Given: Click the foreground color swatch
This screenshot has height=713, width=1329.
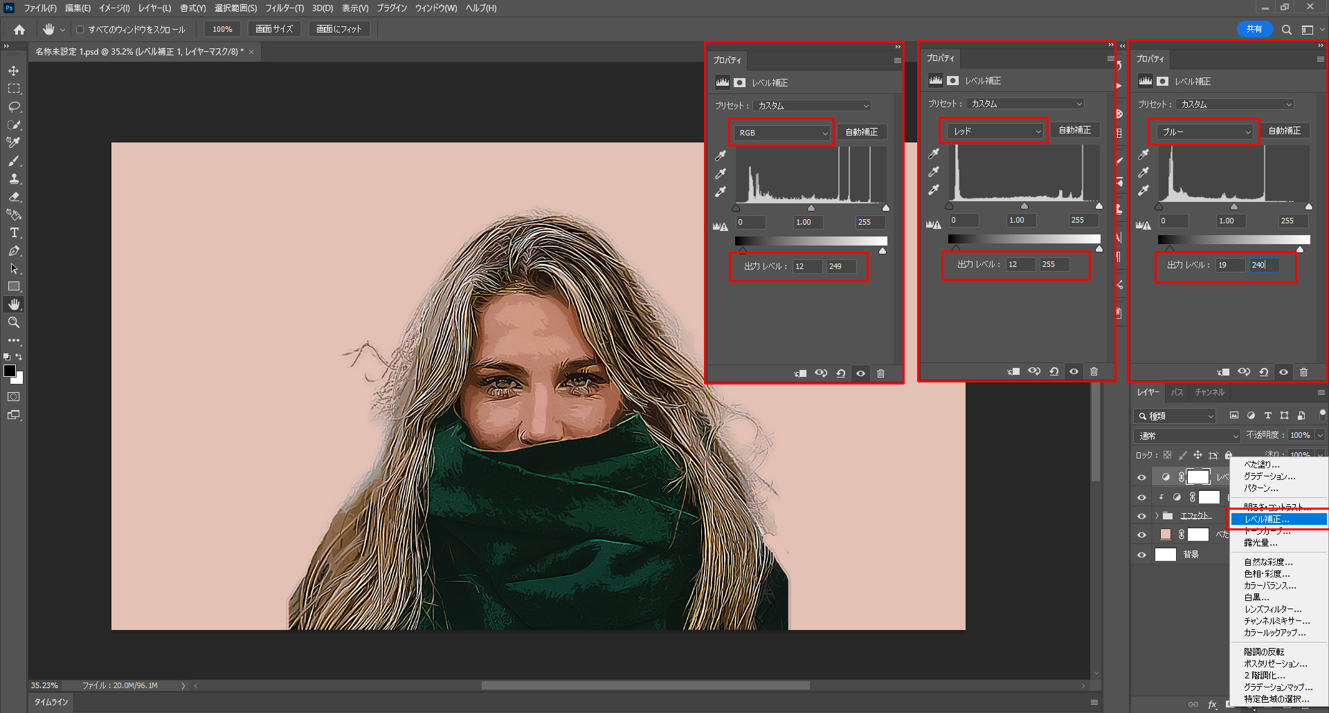Looking at the screenshot, I should (10, 371).
